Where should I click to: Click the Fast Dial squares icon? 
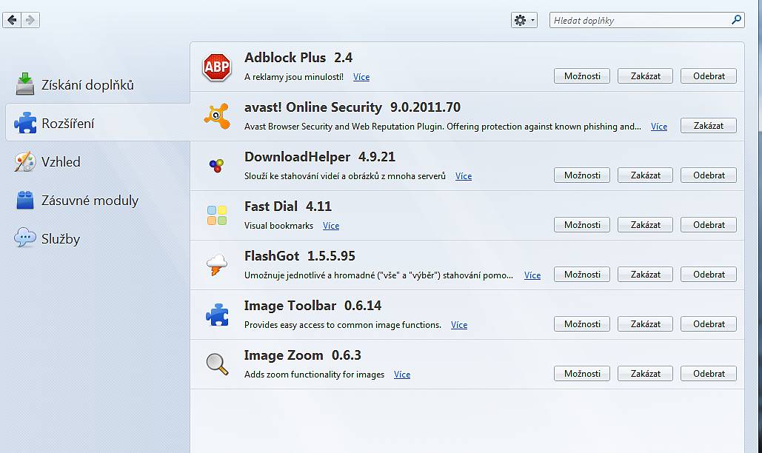point(217,215)
